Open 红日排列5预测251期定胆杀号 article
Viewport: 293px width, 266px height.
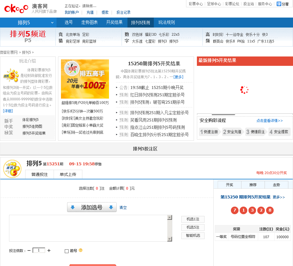click(x=157, y=95)
